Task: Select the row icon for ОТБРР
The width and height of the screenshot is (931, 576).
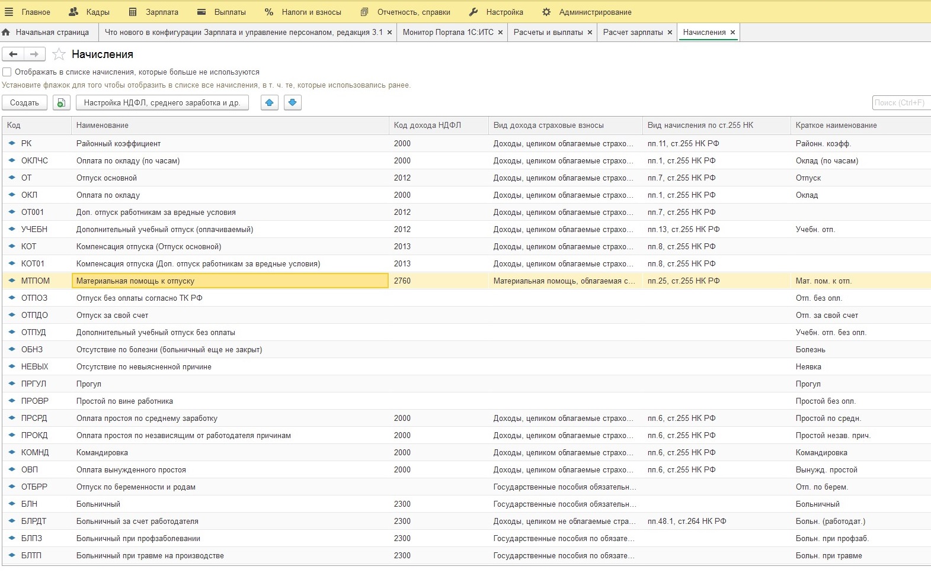Action: pyautogui.click(x=12, y=487)
